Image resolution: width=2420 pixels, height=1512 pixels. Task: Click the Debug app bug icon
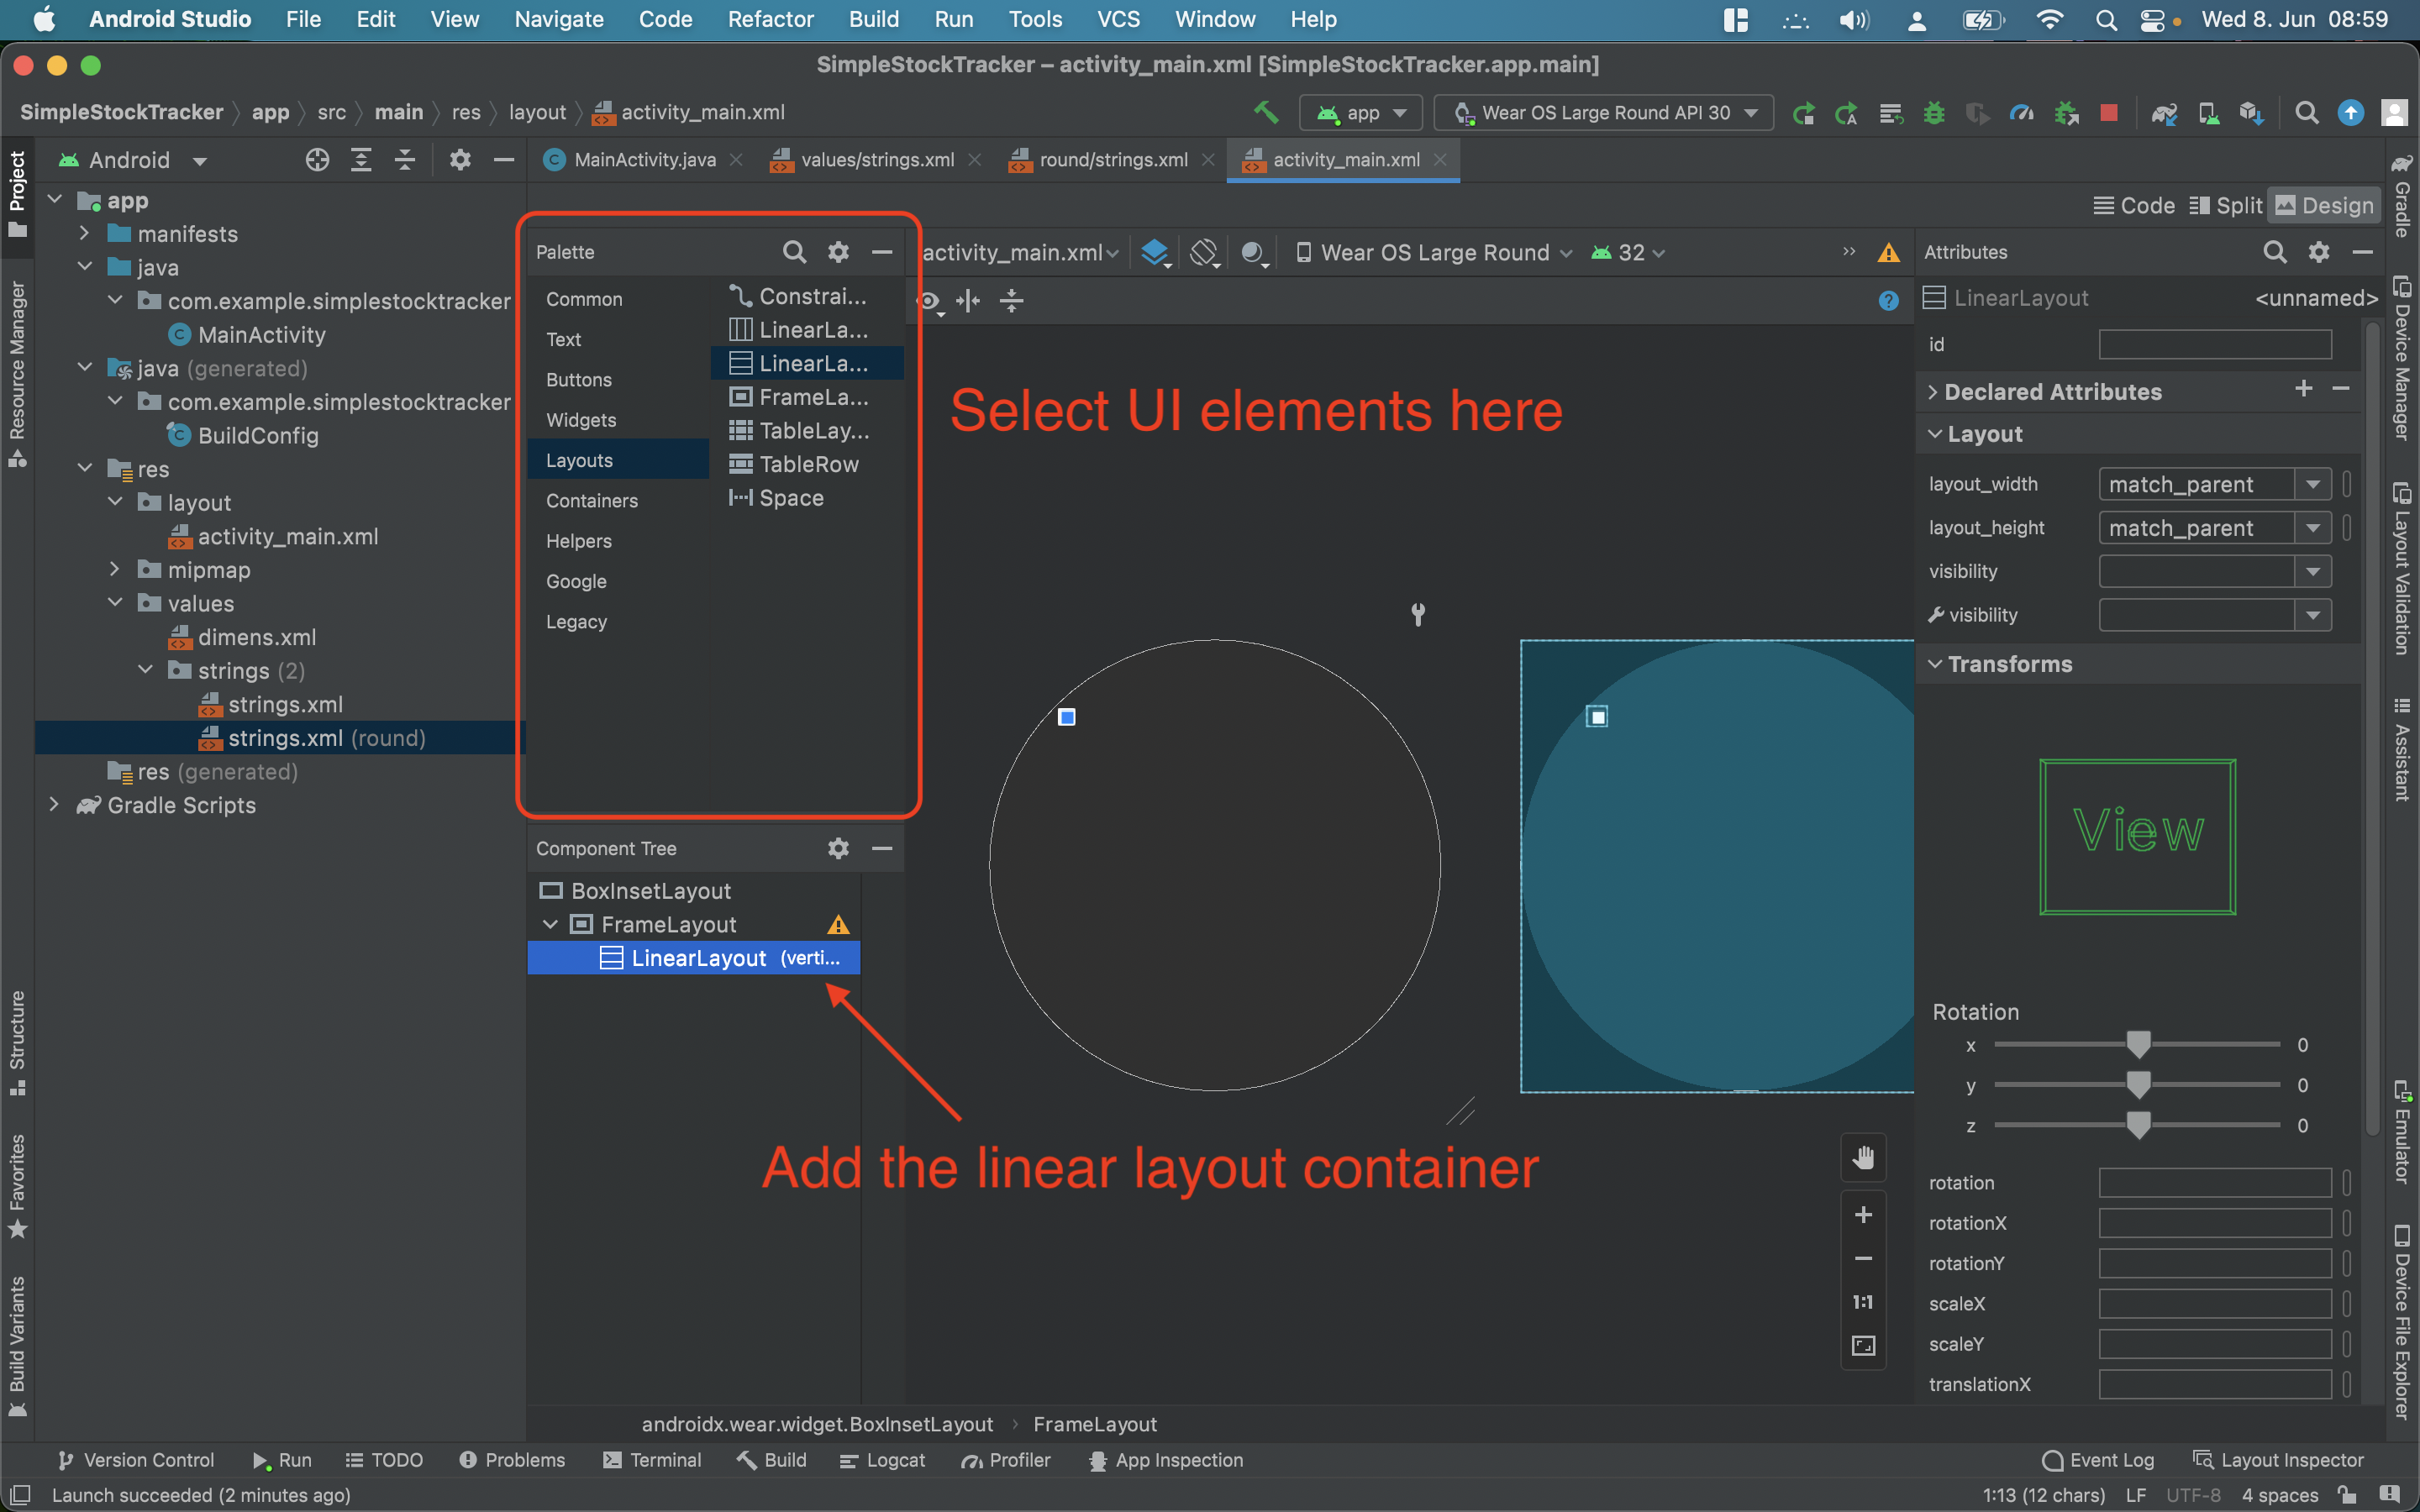(x=1934, y=113)
